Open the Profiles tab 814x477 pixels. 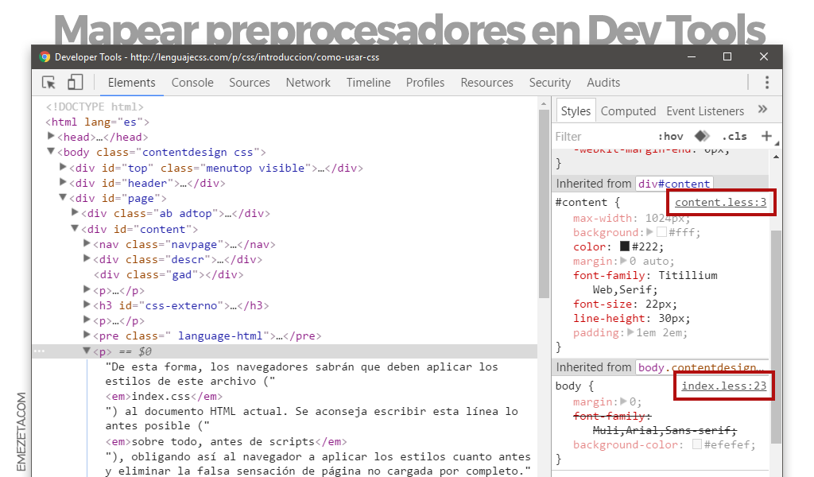425,83
